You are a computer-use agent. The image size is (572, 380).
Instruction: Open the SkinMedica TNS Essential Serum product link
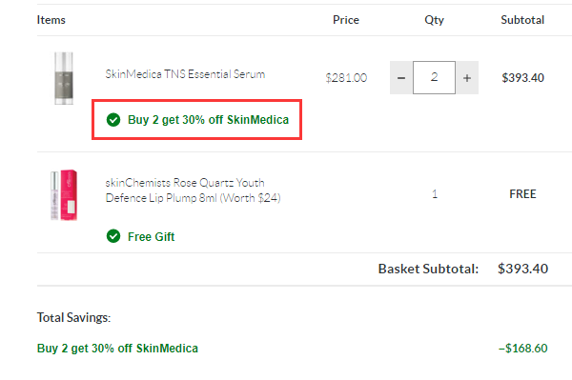point(185,74)
